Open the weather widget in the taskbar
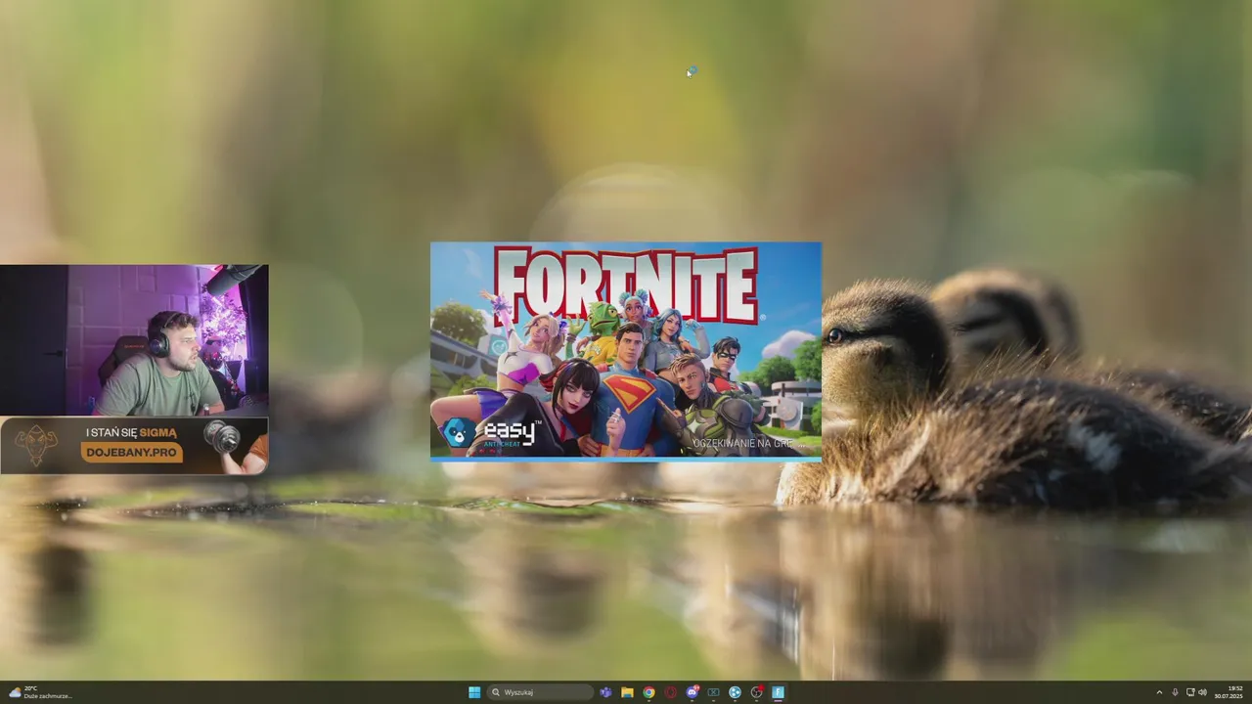The width and height of the screenshot is (1252, 704). click(39, 692)
